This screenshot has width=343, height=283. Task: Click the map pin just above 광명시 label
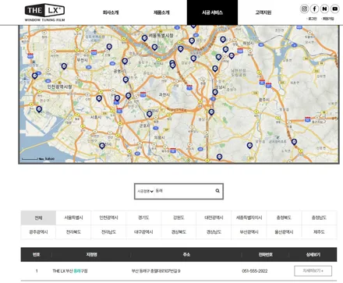(125, 62)
